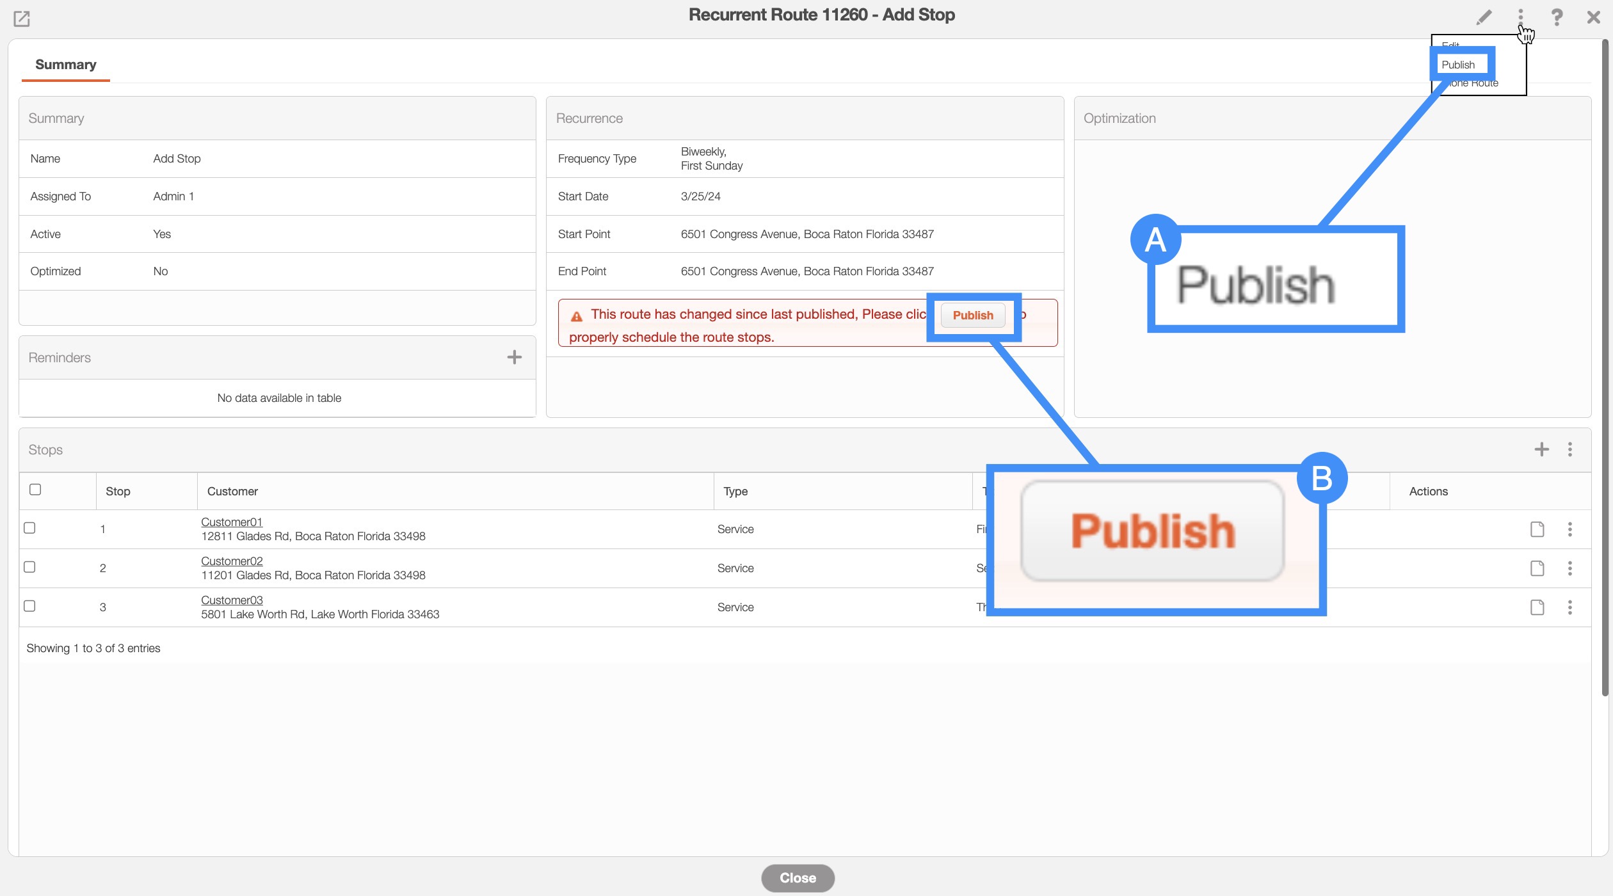Open actions menu for Customer01 row
1613x896 pixels.
pyautogui.click(x=1569, y=529)
